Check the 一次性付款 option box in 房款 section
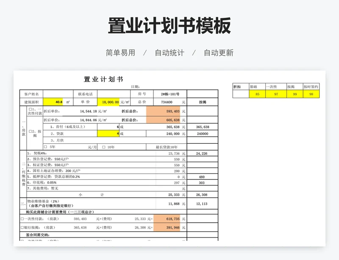Screen dimensions: 339x260 point(30,109)
